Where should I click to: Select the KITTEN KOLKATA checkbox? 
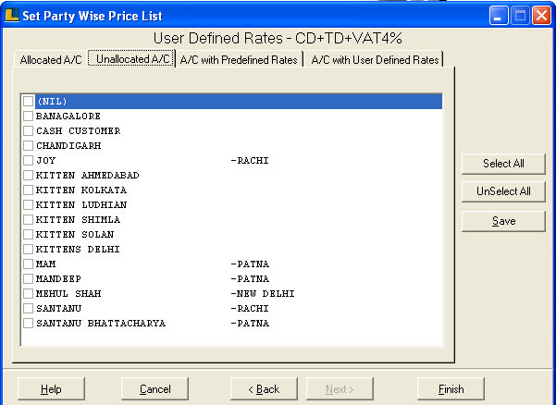pos(28,190)
